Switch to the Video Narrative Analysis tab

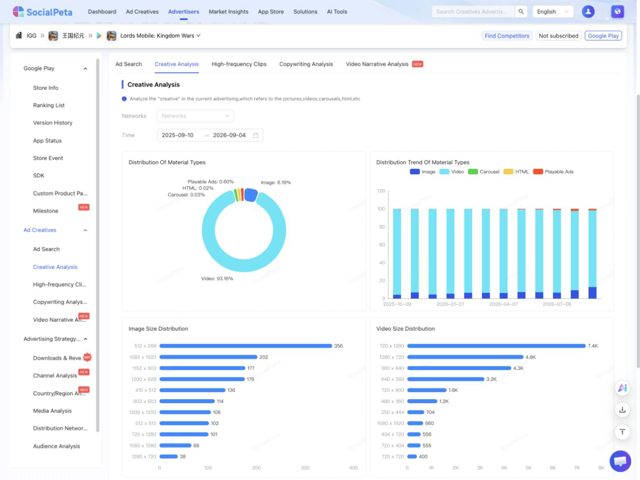(x=377, y=64)
